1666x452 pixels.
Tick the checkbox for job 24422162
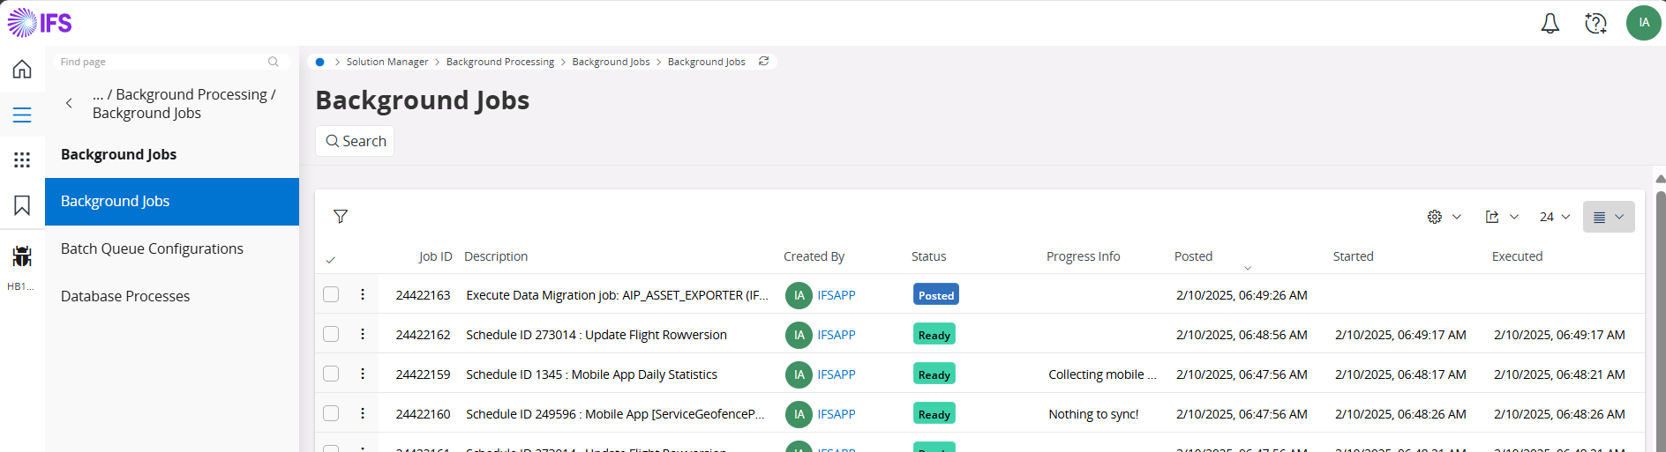point(331,334)
